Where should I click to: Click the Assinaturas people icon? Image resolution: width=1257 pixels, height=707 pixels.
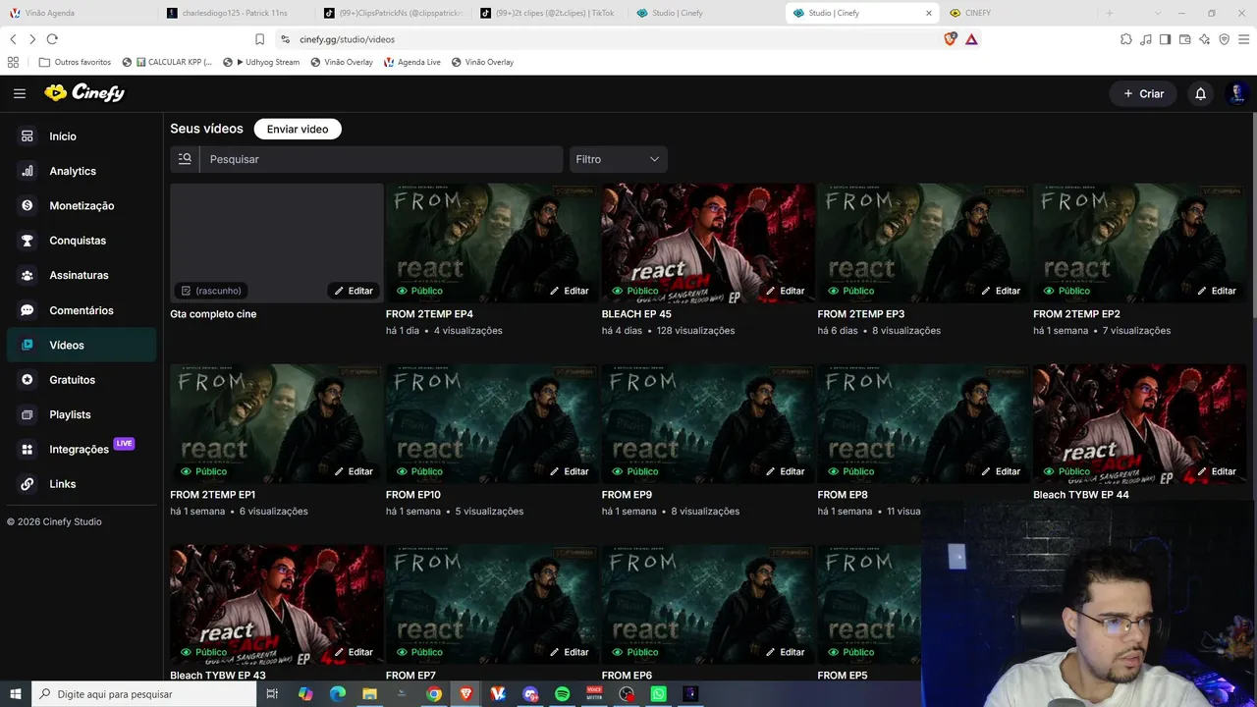point(27,276)
